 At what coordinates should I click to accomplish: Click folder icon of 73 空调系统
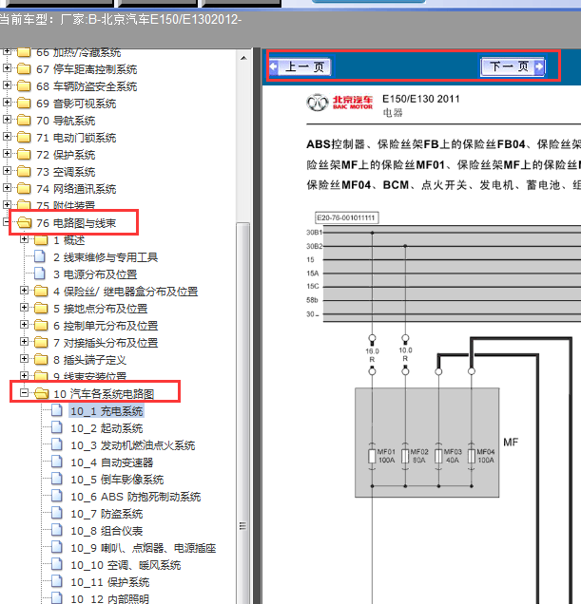pyautogui.click(x=24, y=171)
